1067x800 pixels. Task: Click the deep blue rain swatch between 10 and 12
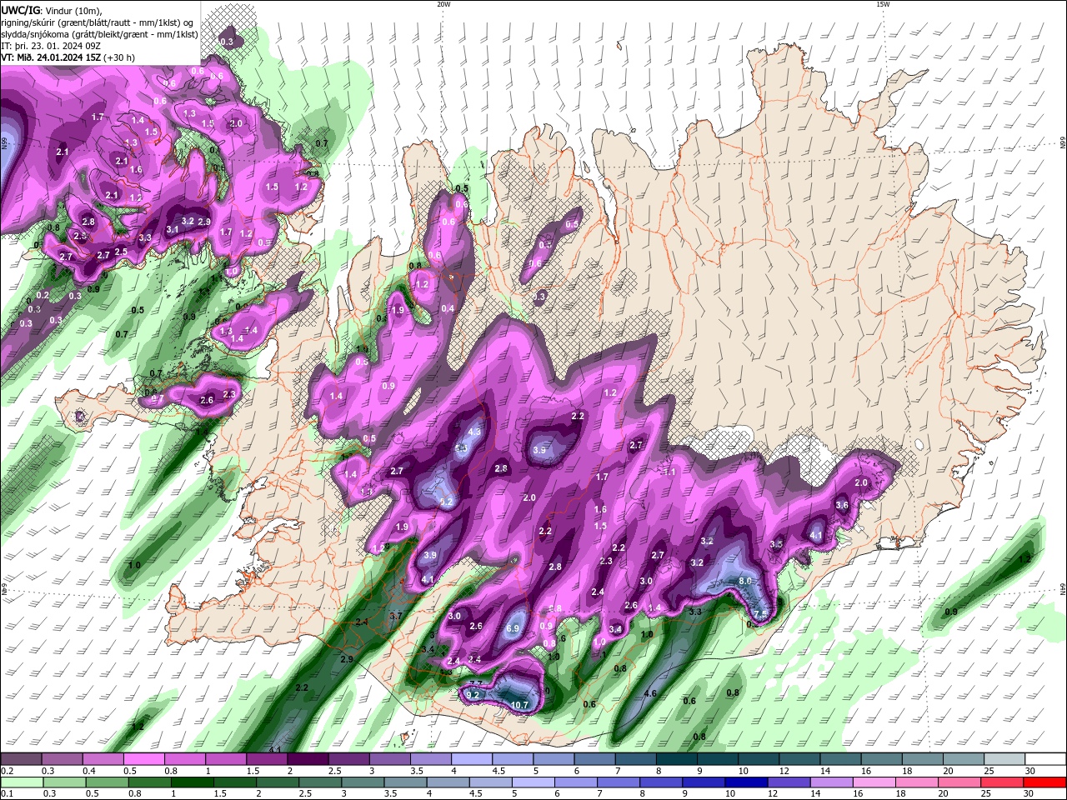tap(747, 782)
